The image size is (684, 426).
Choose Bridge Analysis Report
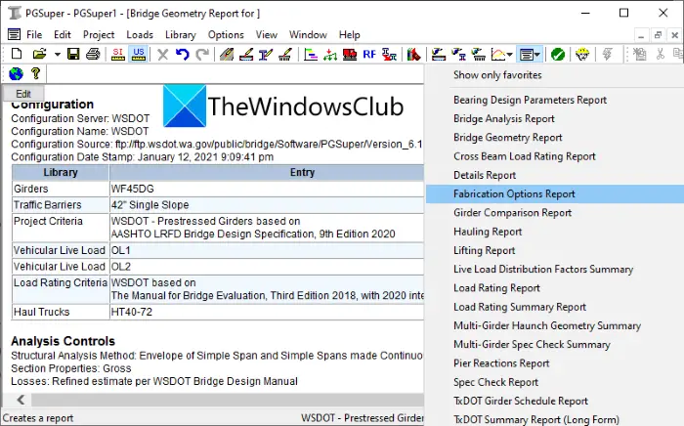click(504, 118)
